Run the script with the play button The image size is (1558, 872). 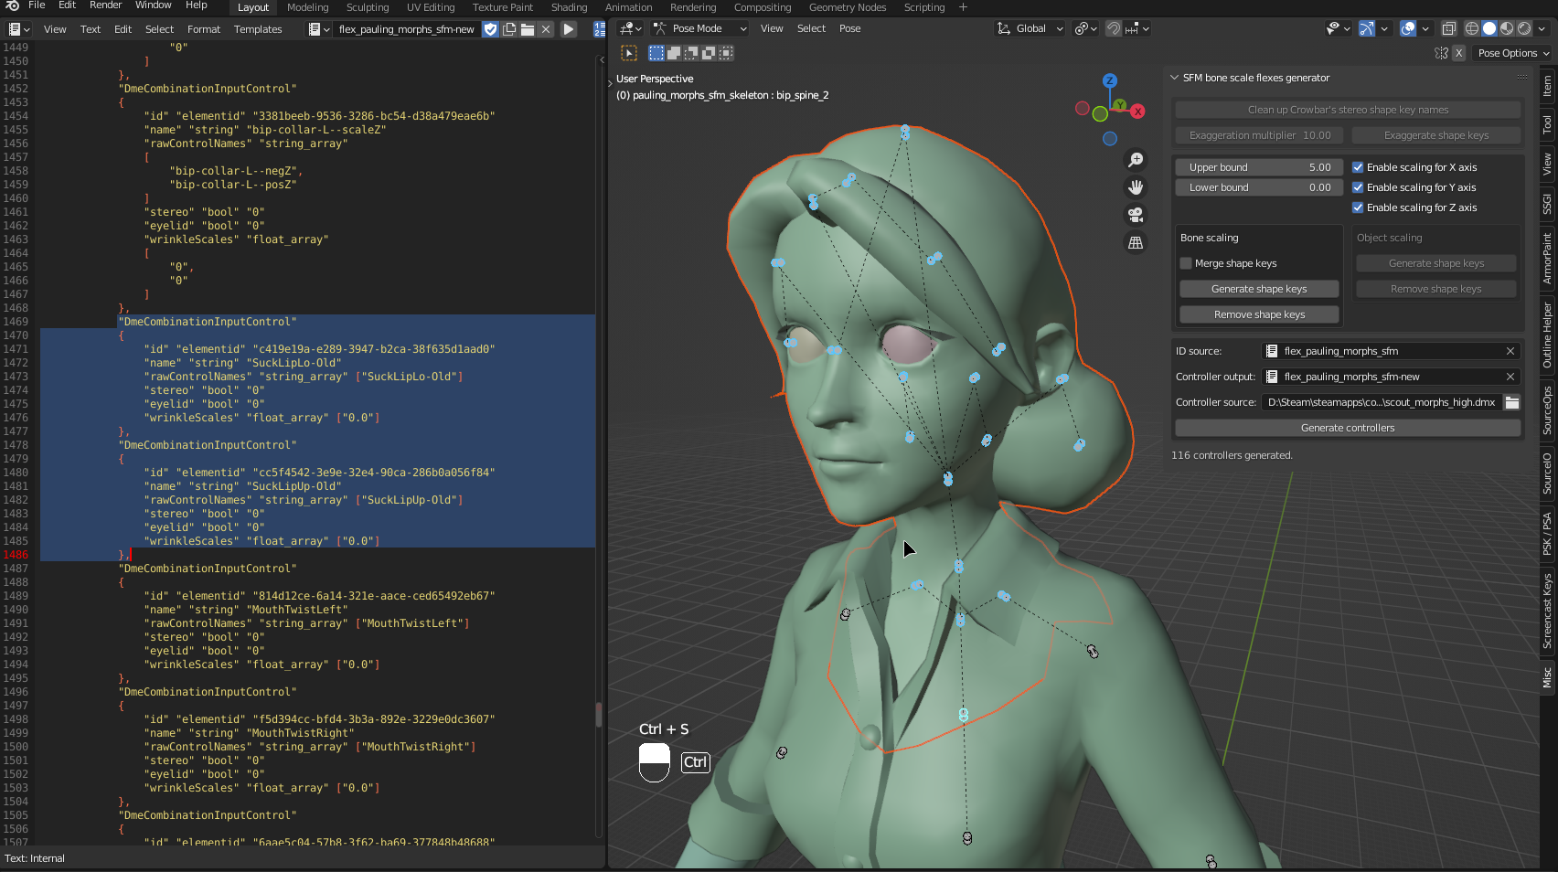pos(569,29)
